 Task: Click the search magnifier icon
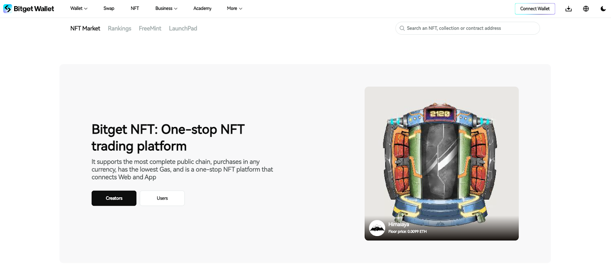click(402, 28)
